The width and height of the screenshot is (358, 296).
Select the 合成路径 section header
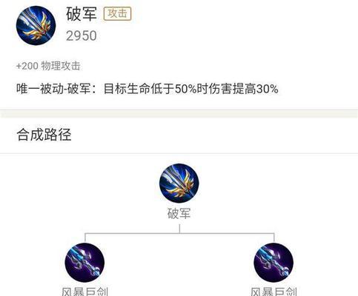[x=44, y=135]
